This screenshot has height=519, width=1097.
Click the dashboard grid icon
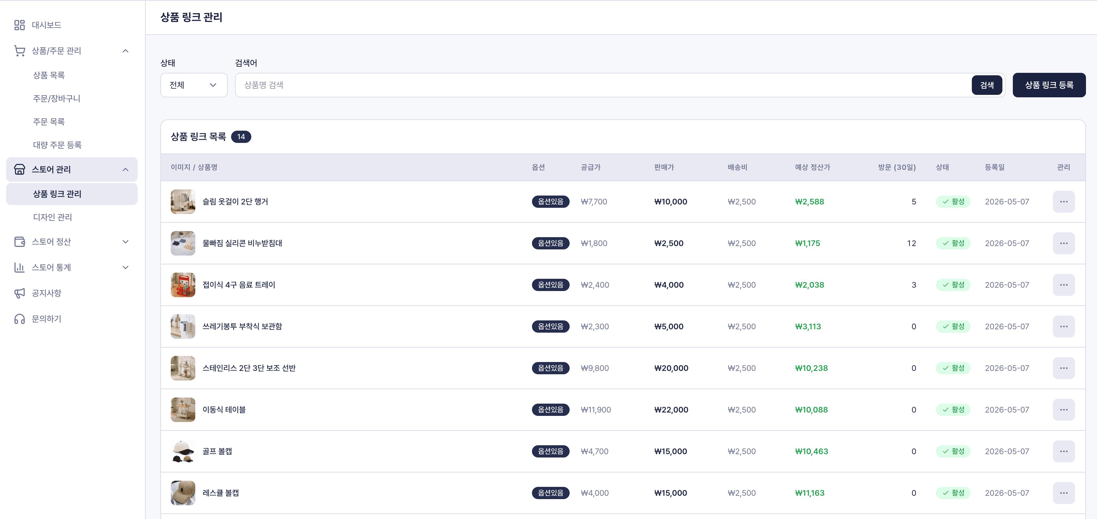pyautogui.click(x=20, y=25)
